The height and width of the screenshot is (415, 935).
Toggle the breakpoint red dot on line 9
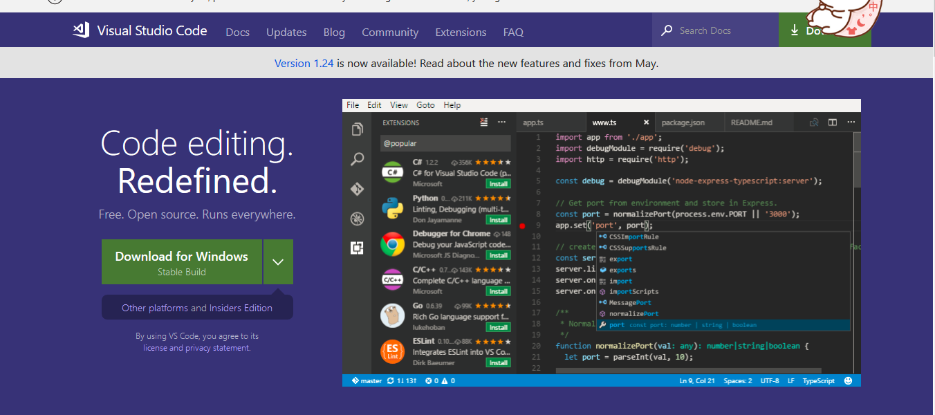(x=522, y=225)
